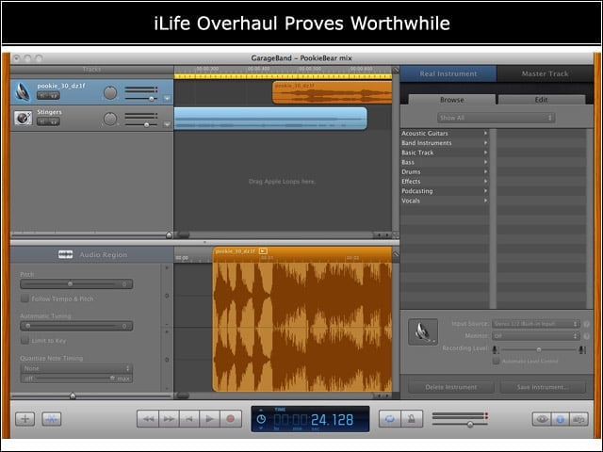Open the Input Source dropdown
The width and height of the screenshot is (603, 452).
pyautogui.click(x=536, y=324)
